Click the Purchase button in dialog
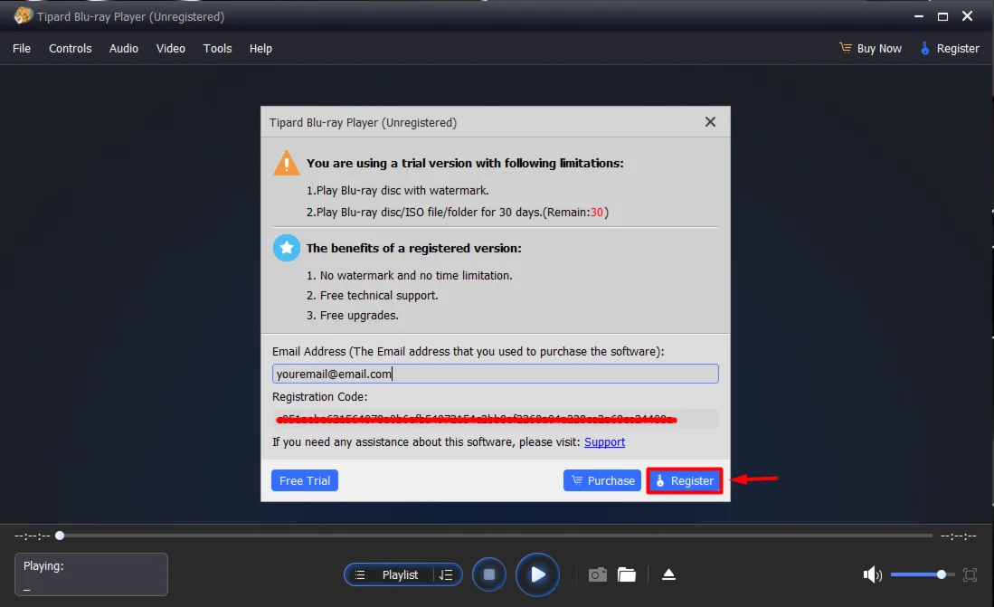The height and width of the screenshot is (607, 994). point(601,480)
